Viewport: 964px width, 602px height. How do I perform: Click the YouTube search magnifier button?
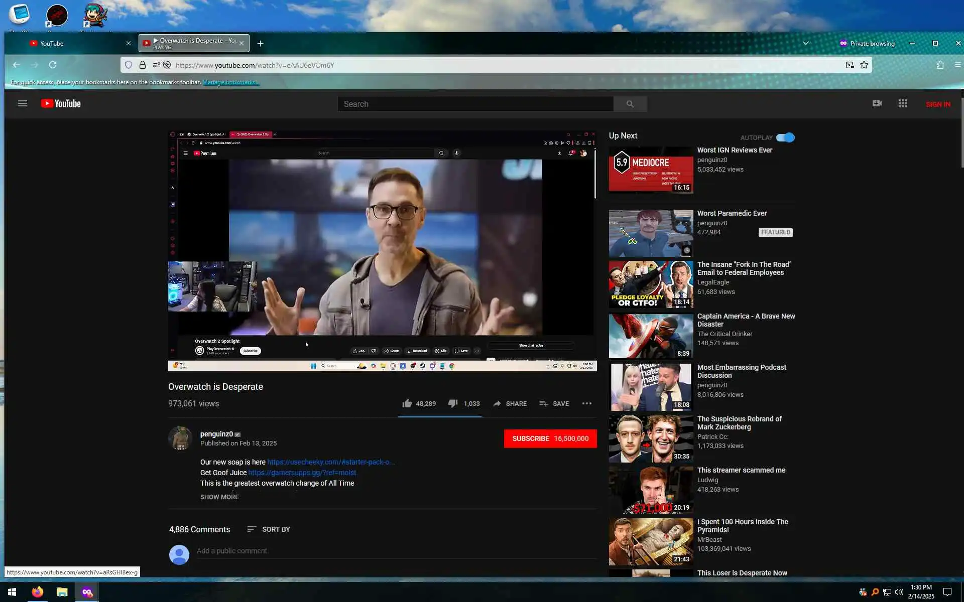630,104
